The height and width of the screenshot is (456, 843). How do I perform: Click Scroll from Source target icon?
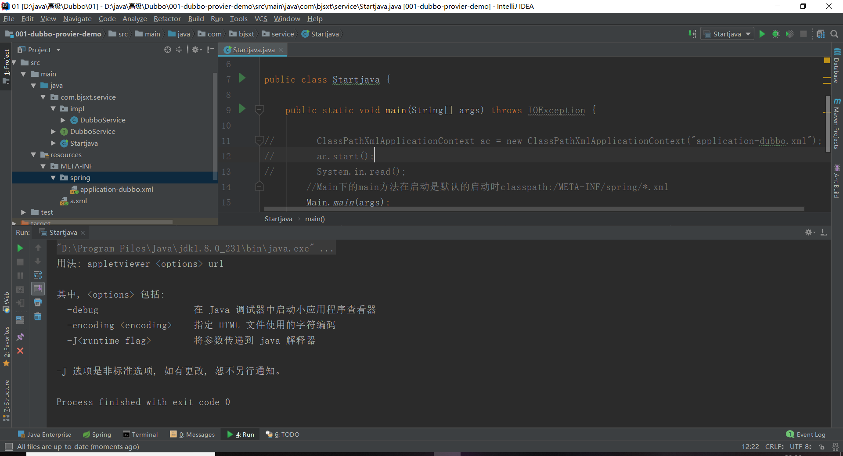point(168,50)
